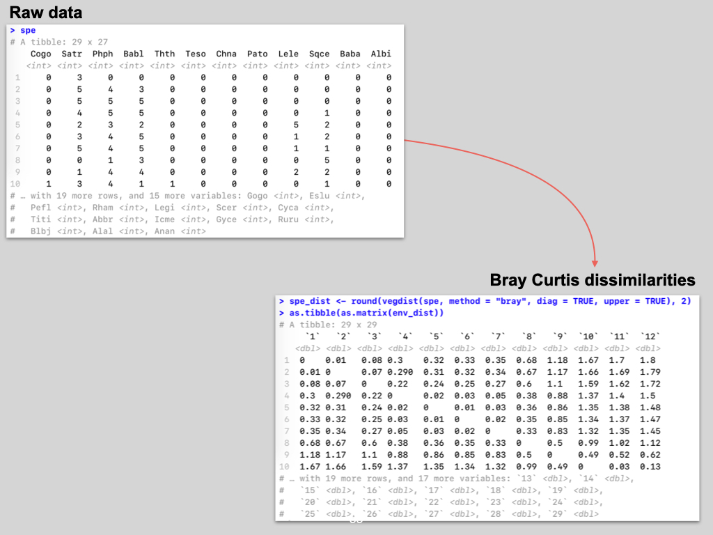Select the `12` column header in dissimilarity table
The height and width of the screenshot is (535, 713).
648,336
